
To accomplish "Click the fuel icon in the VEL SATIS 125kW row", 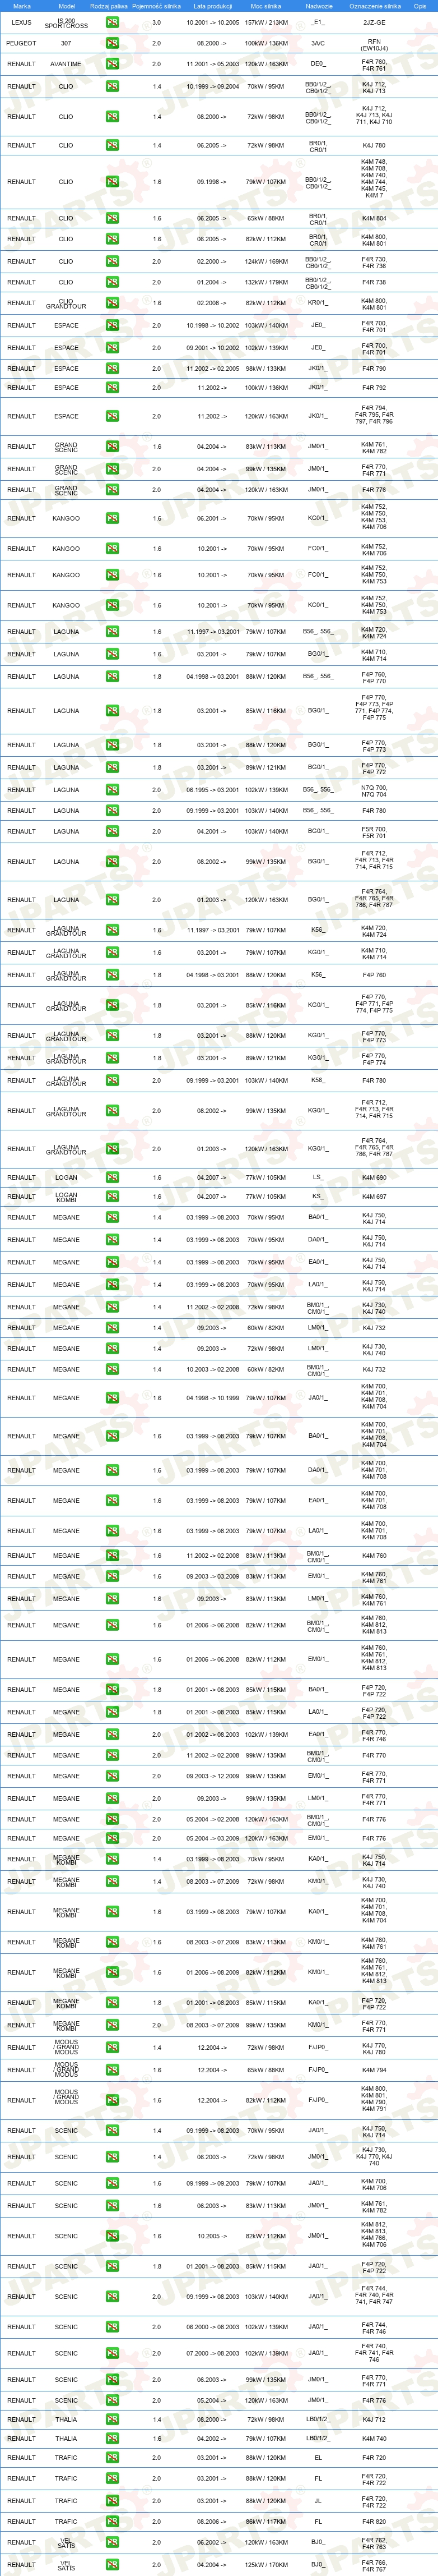I will point(112,2564).
